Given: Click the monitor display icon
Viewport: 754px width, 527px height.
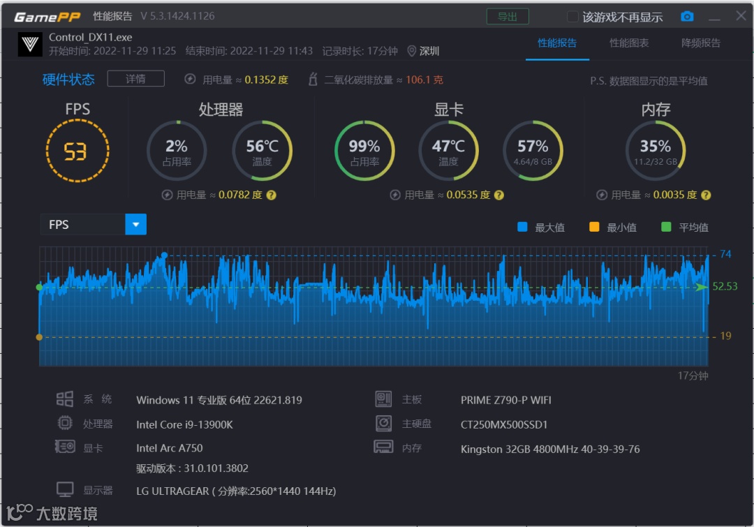Looking at the screenshot, I should [65, 490].
